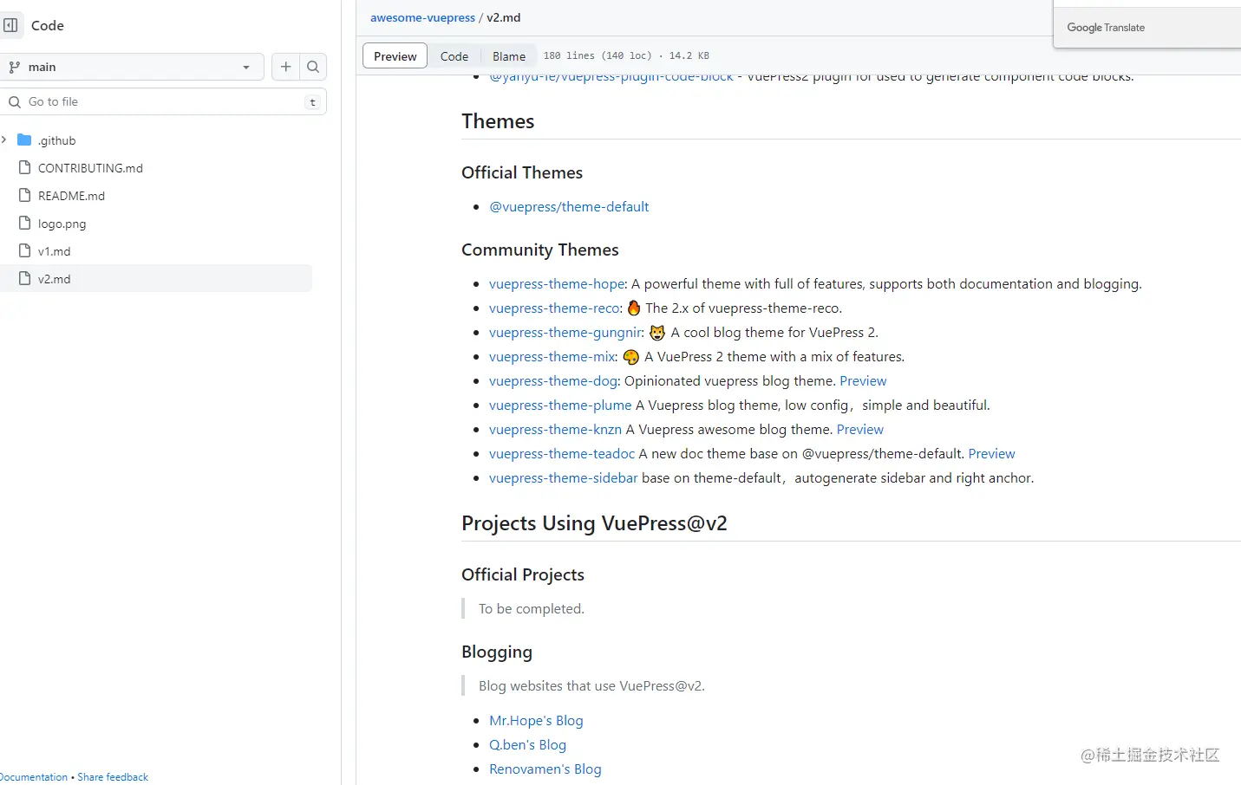1241x785 pixels.
Task: Click the Google Translate popup
Action: (1147, 28)
